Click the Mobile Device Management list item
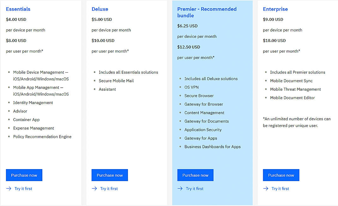 click(40, 75)
